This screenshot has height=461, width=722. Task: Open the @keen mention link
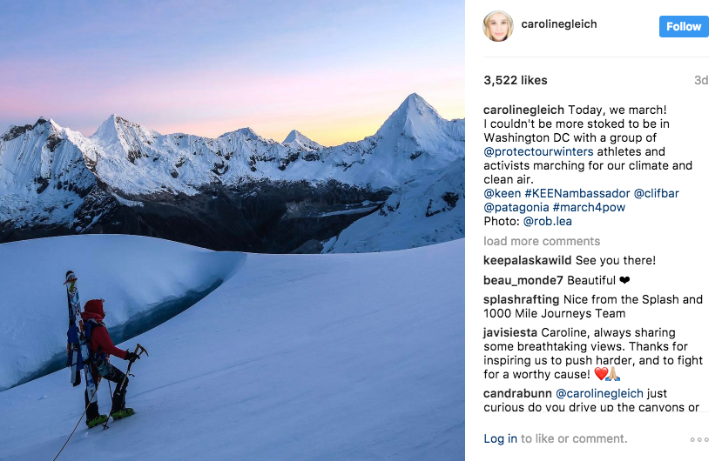pos(502,193)
